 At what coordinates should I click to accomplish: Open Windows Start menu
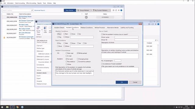(2, 107)
